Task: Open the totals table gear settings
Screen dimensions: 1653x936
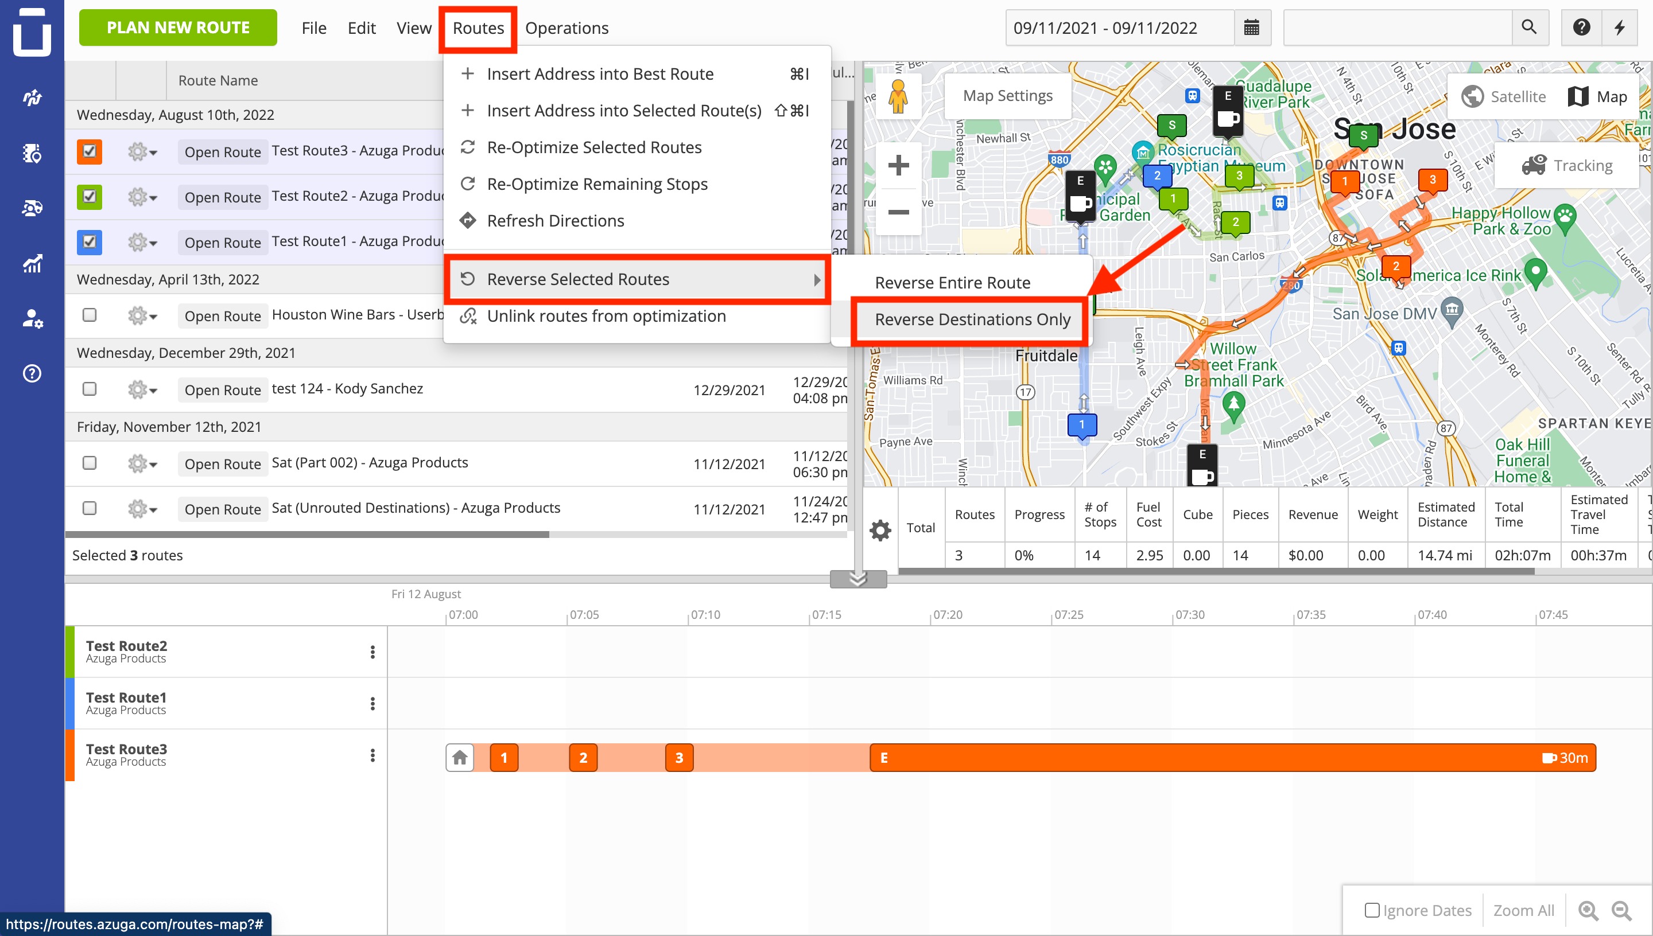Action: [880, 530]
